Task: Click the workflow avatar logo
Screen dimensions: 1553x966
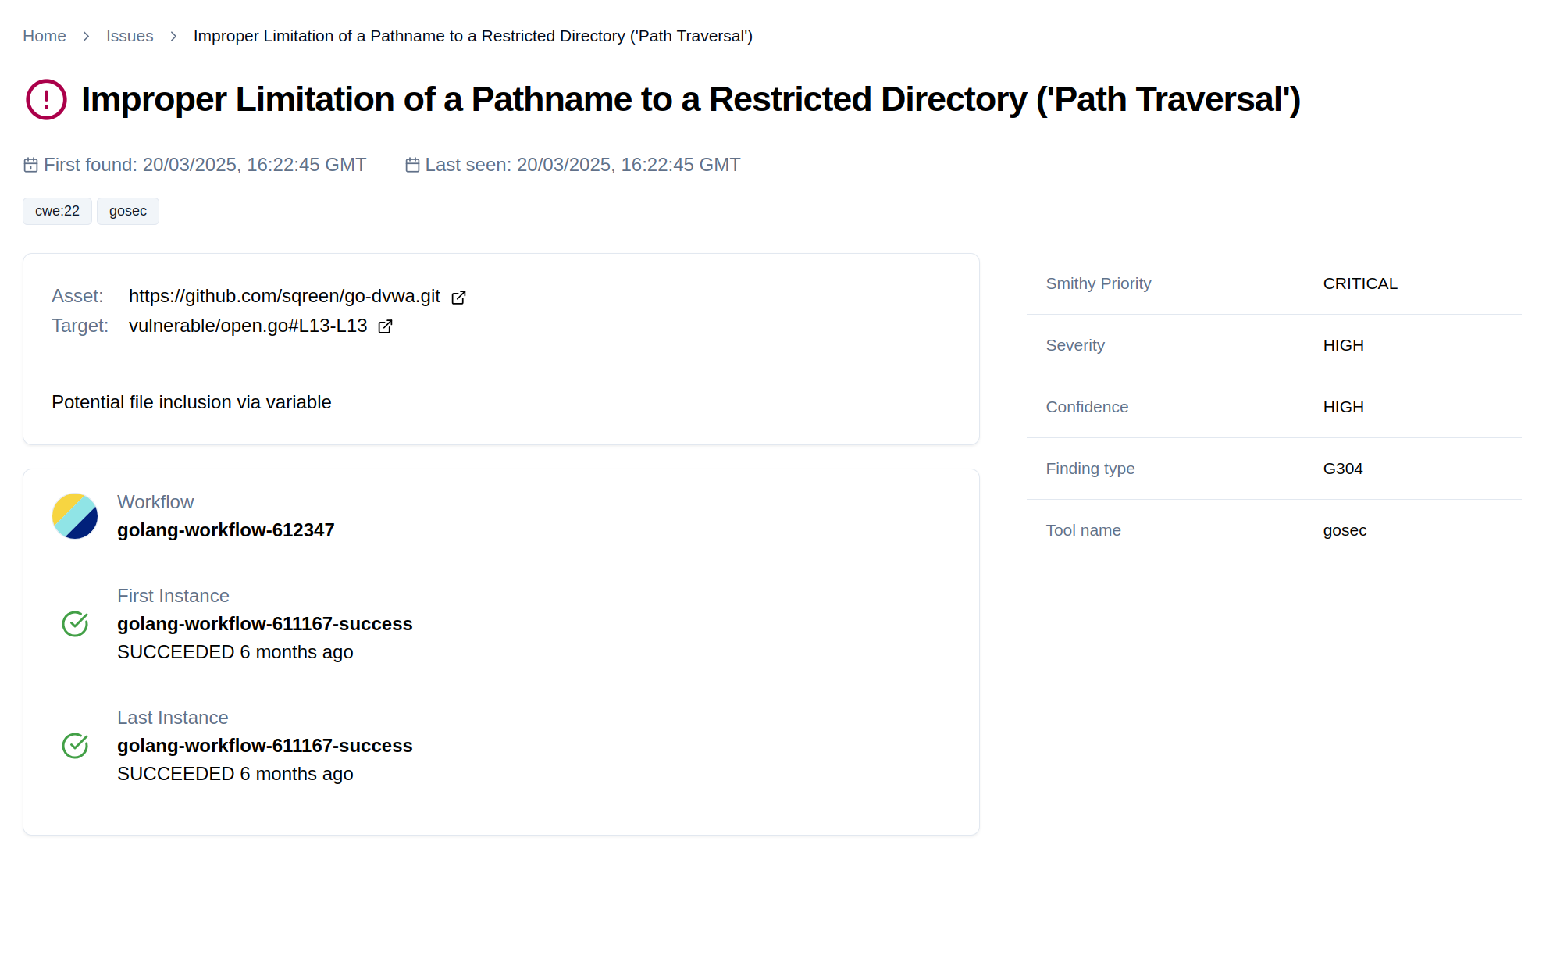Action: 75,516
